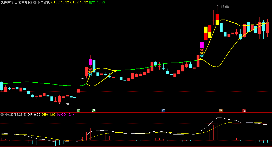
Task: Select the DEA: 1.03 value
Action: [x=49, y=115]
